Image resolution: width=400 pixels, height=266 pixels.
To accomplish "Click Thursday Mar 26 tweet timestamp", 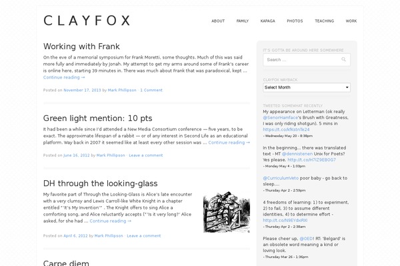I will pyautogui.click(x=287, y=257).
